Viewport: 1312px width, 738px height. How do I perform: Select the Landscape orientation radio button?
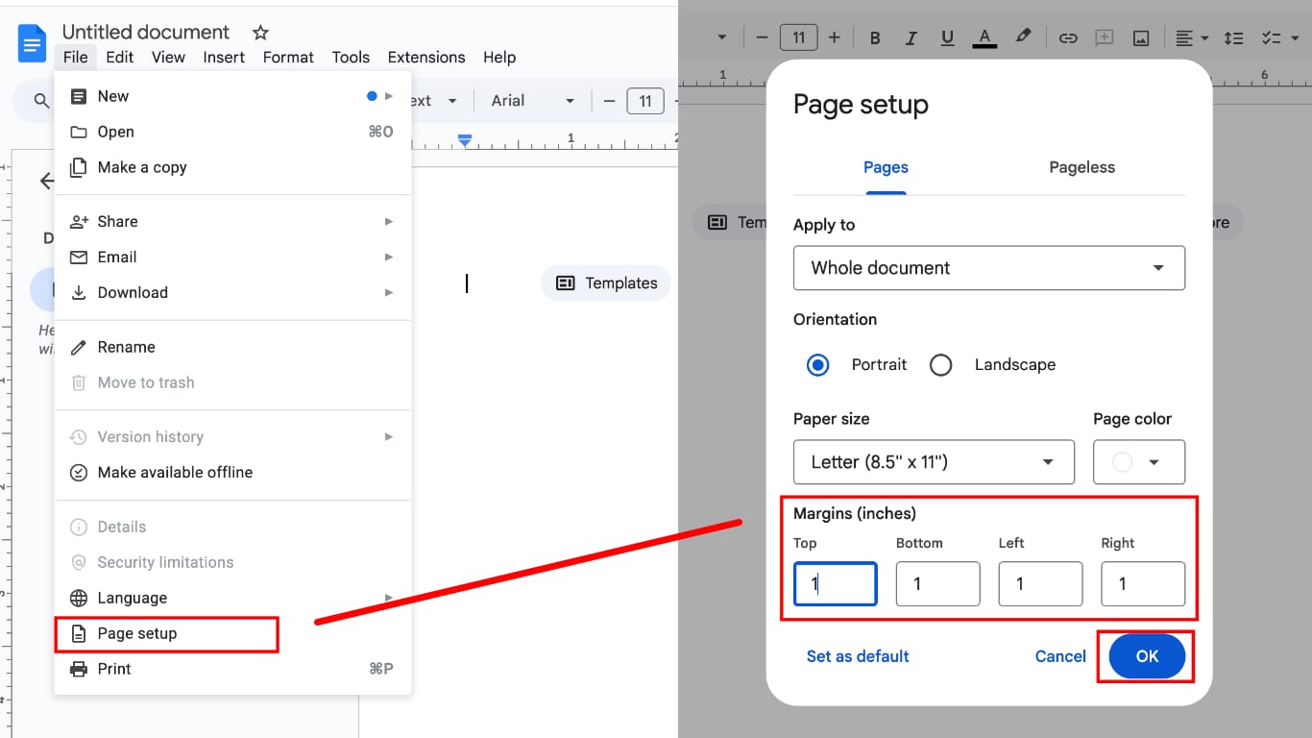940,364
